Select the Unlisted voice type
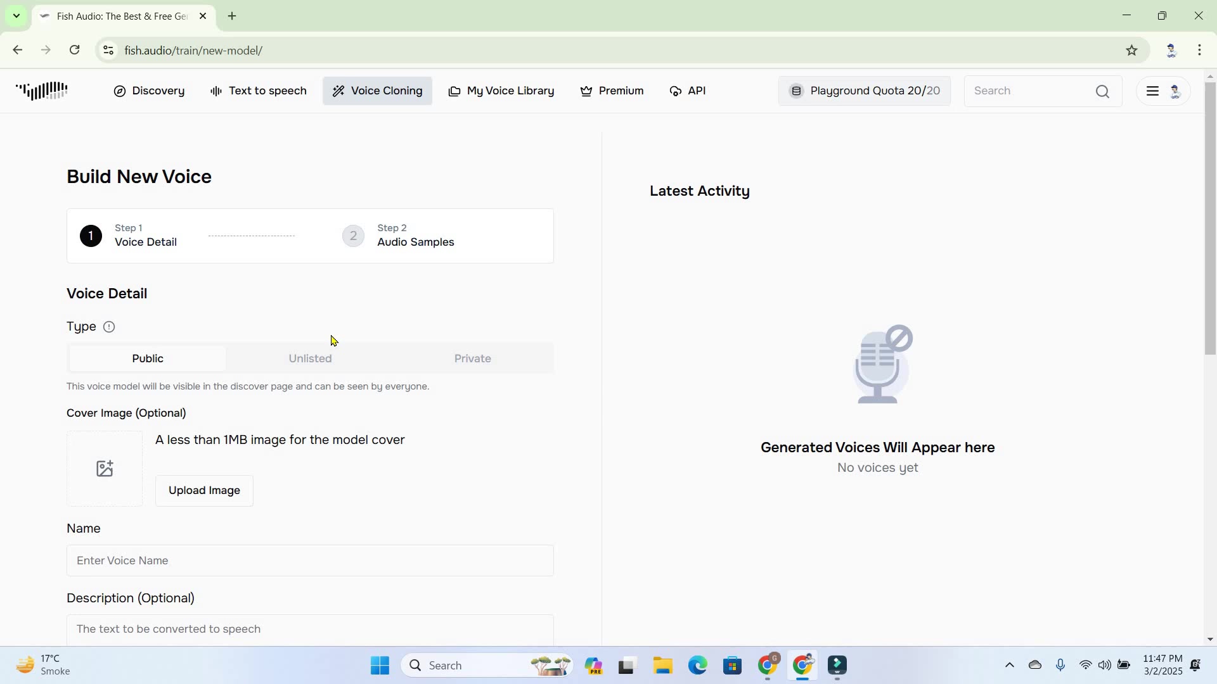The width and height of the screenshot is (1217, 684). [x=310, y=358]
